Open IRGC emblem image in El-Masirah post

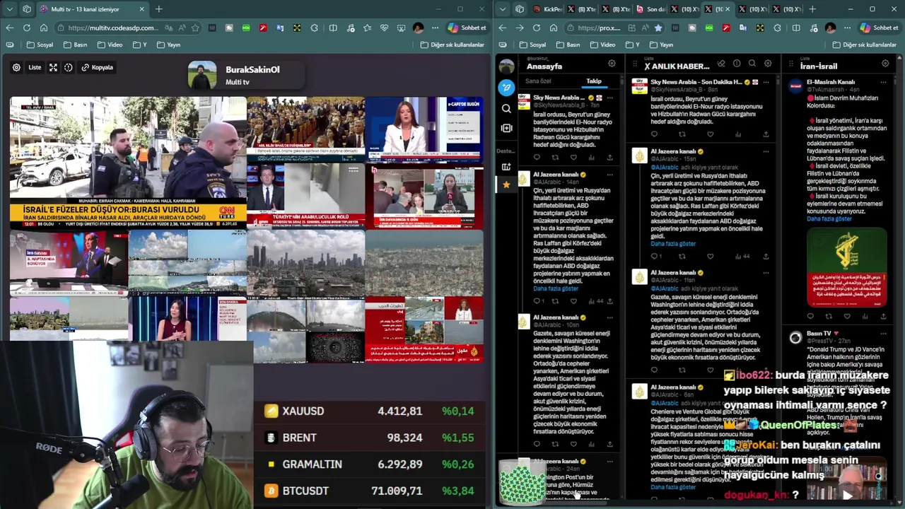847,267
